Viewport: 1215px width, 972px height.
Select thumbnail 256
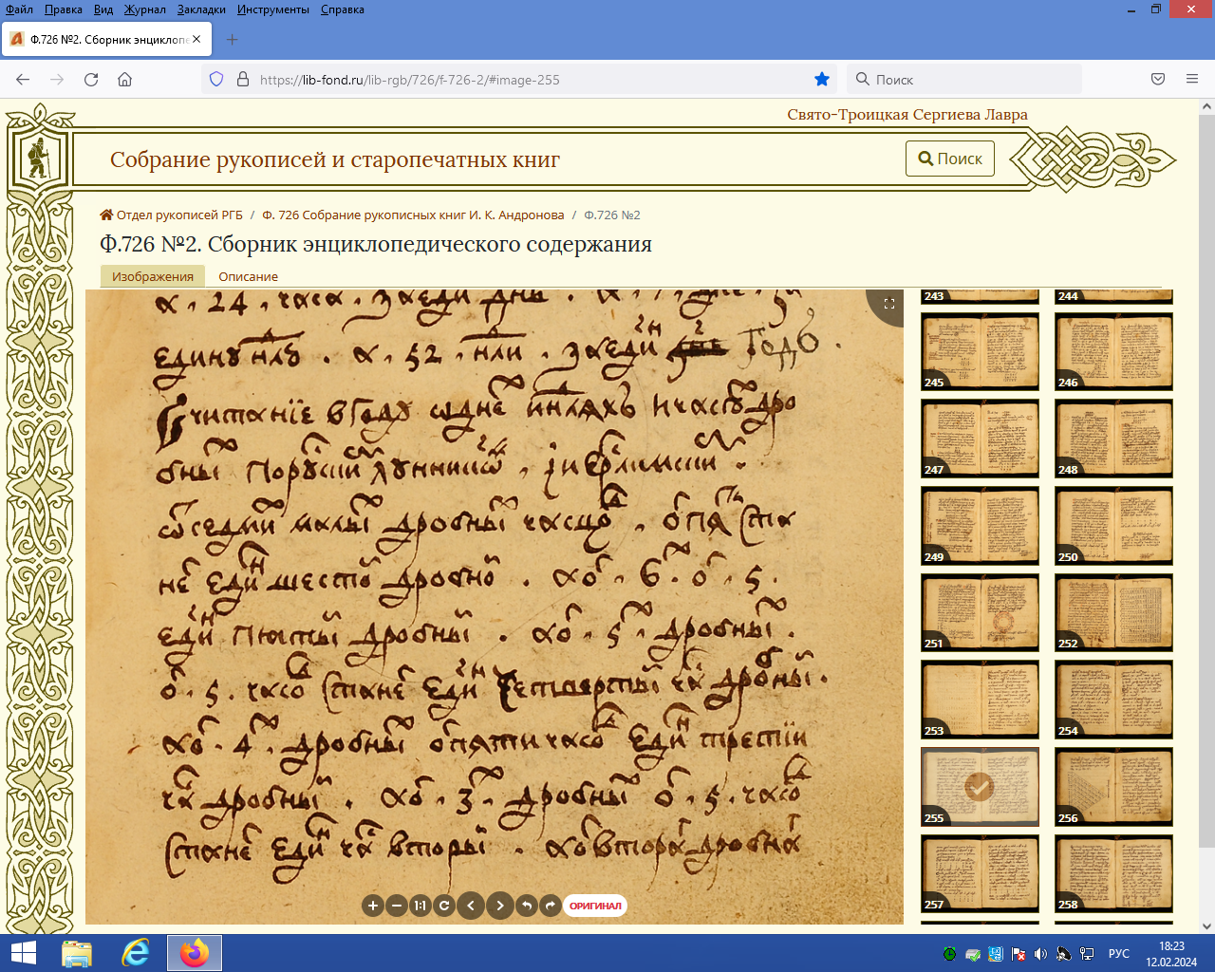click(1113, 787)
